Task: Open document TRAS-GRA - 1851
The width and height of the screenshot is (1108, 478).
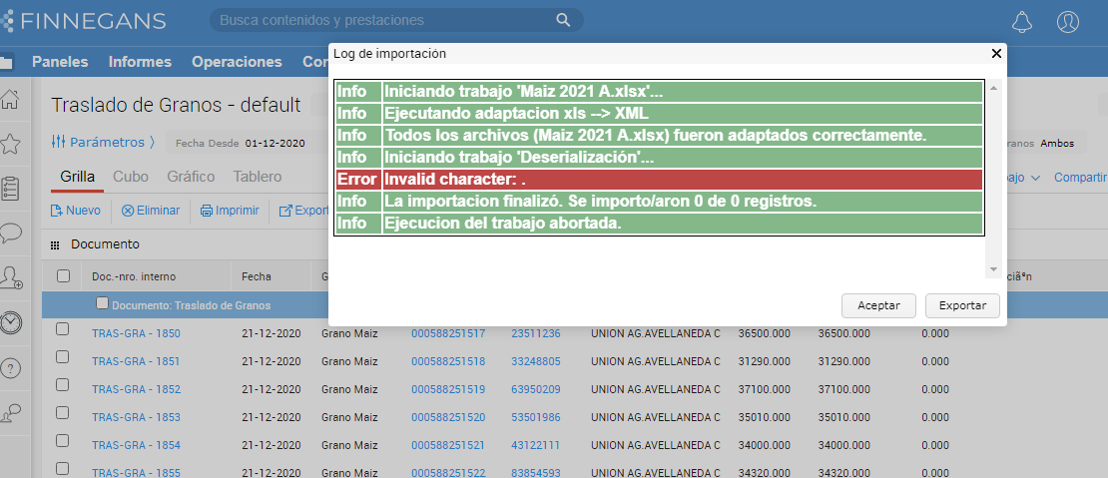Action: click(136, 361)
